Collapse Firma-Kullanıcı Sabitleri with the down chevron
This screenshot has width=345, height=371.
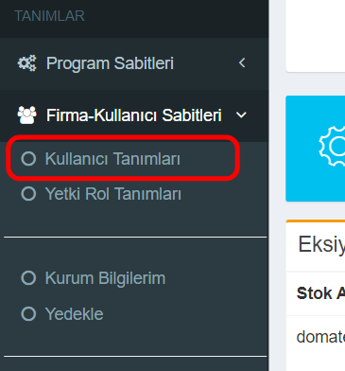tap(241, 115)
